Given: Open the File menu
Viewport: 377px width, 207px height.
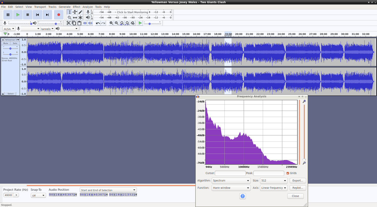Looking at the screenshot, I should point(4,7).
